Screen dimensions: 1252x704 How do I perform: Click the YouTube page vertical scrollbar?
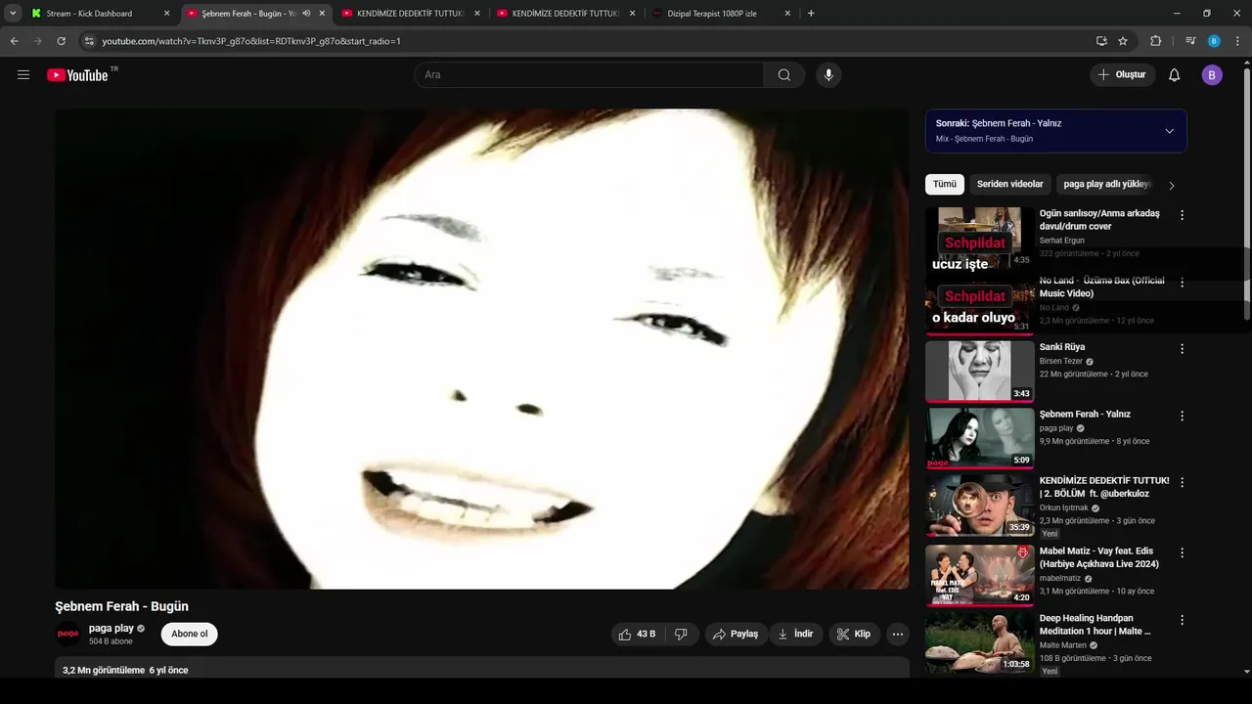tap(1246, 196)
